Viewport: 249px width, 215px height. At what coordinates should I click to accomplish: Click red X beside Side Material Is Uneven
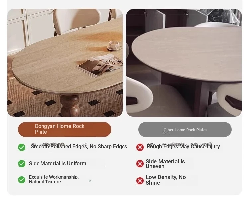[140, 164]
